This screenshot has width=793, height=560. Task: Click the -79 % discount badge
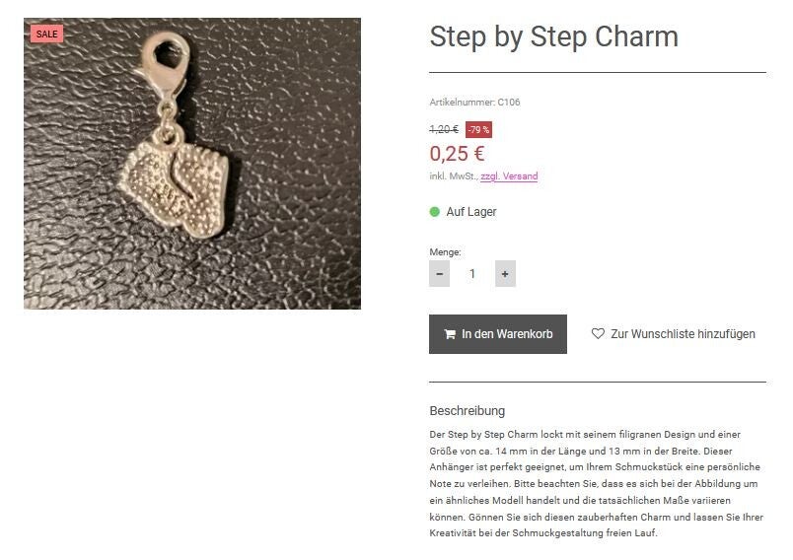tap(478, 129)
